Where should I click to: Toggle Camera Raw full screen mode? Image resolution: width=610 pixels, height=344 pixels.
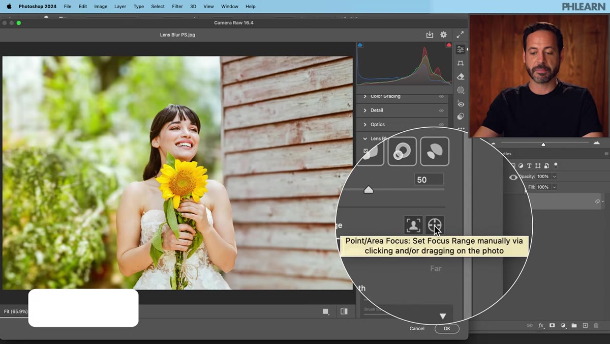tap(460, 35)
